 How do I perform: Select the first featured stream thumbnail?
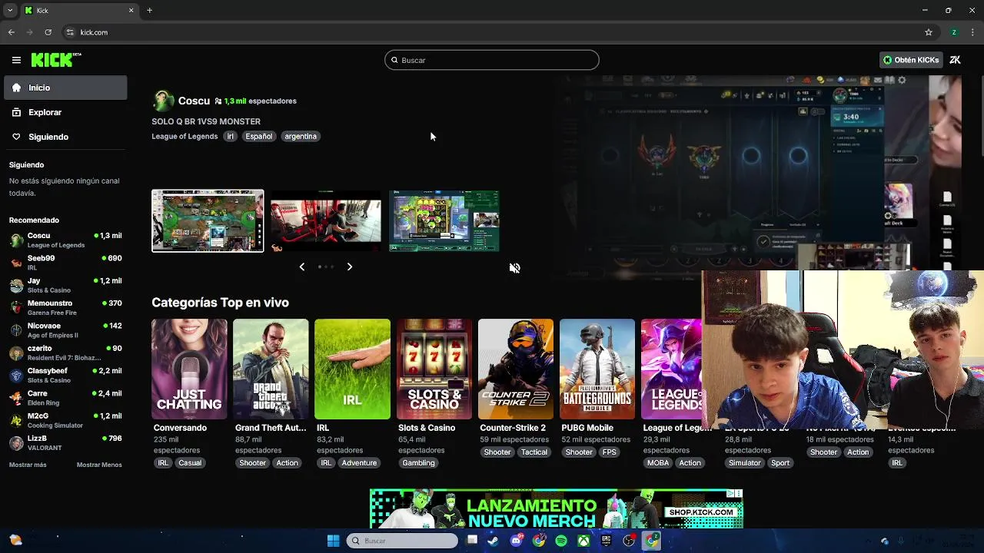coord(208,221)
